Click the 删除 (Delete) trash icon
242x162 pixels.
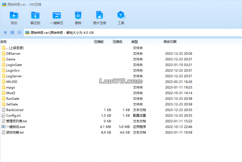point(78,16)
